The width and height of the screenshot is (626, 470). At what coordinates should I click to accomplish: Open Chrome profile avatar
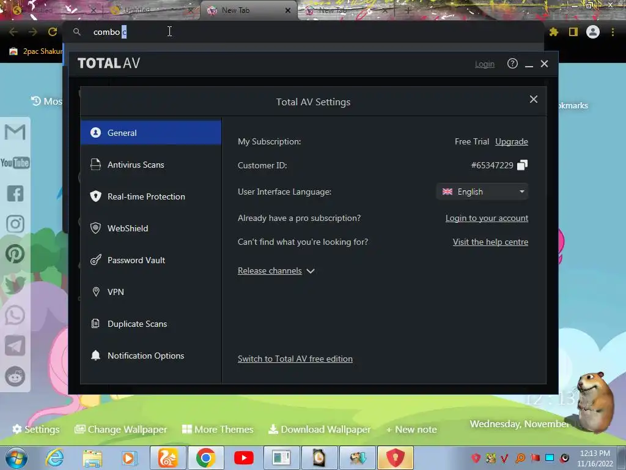(x=593, y=32)
